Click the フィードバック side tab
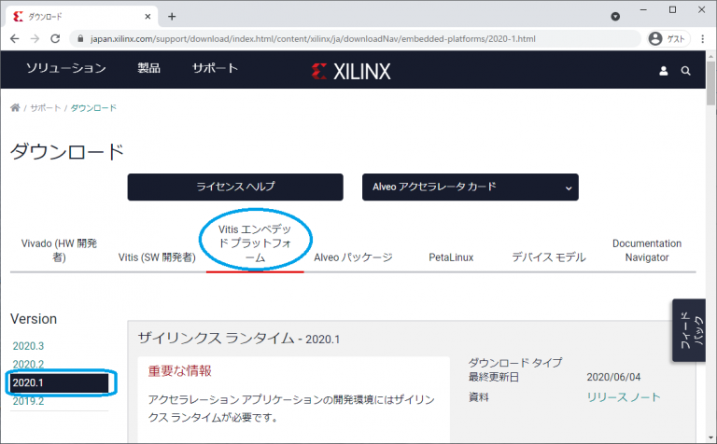 pos(688,329)
